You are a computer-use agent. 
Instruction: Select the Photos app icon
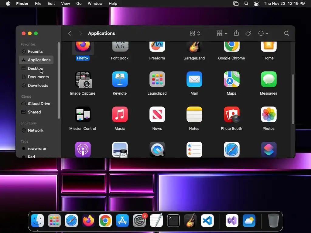click(268, 114)
